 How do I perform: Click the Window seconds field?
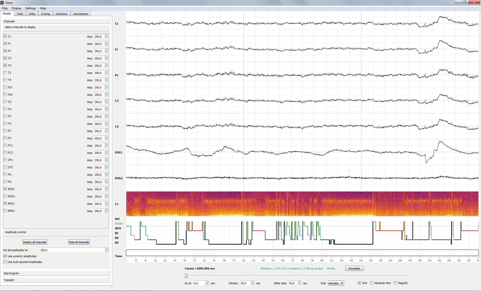[246, 283]
